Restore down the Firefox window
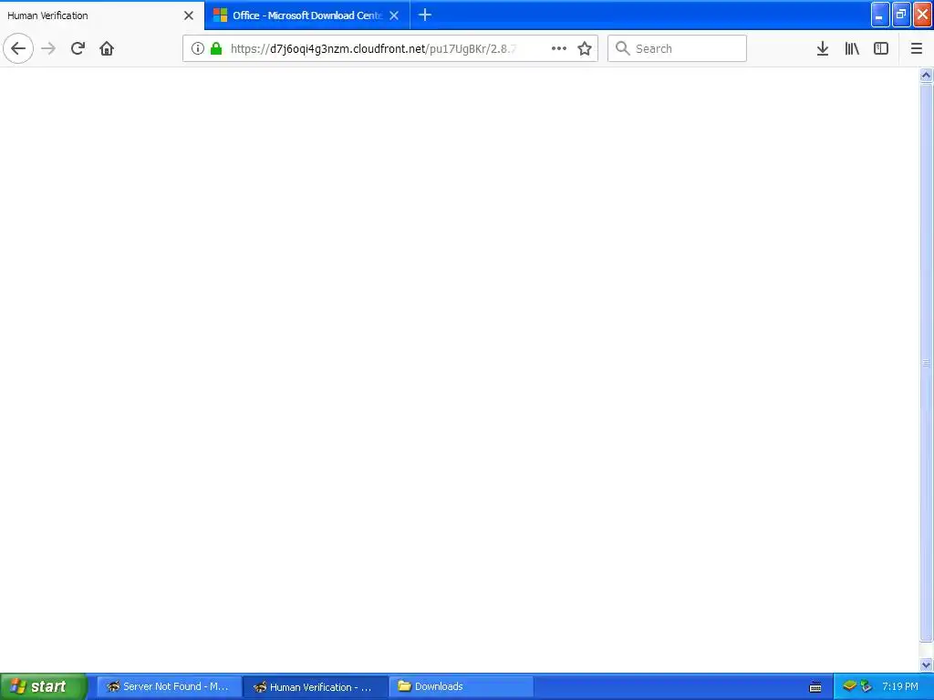 901,15
